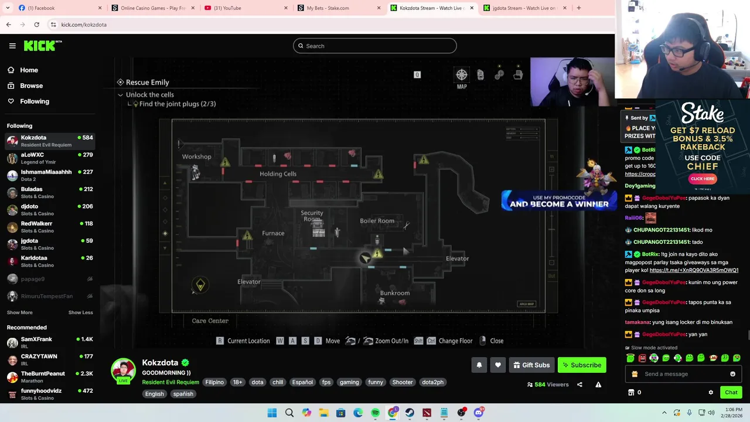Open Dota 2 from the taskbar
This screenshot has width=750, height=422.
pos(427,413)
